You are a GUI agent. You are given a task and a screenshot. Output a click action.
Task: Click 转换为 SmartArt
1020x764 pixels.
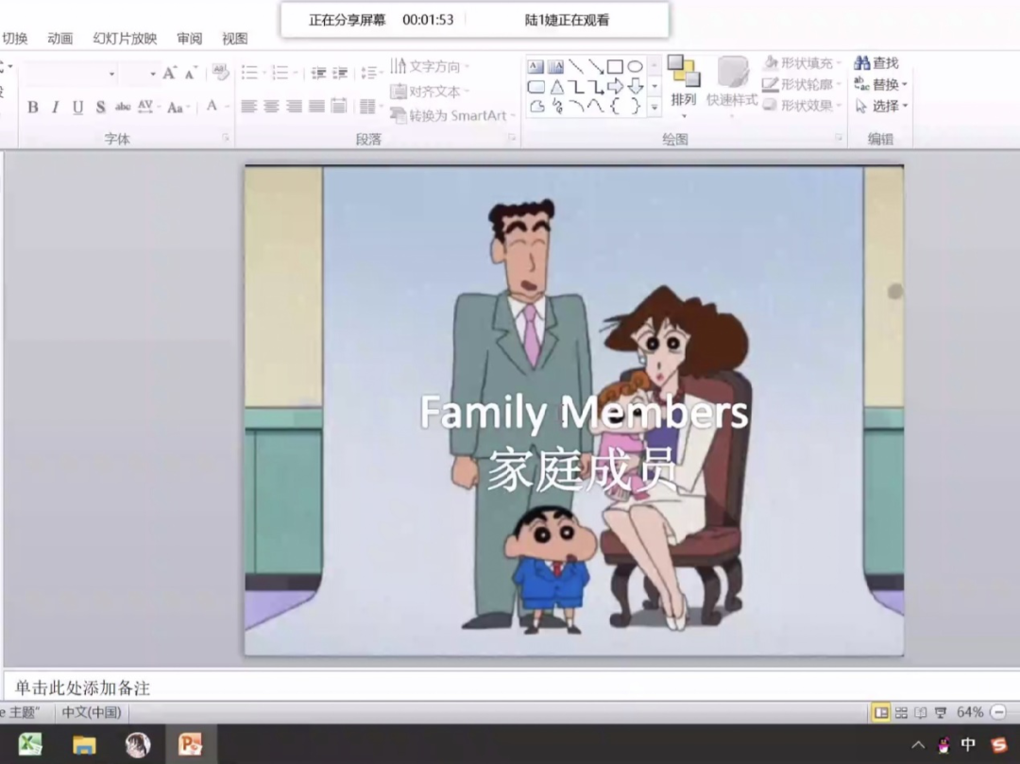tap(452, 116)
